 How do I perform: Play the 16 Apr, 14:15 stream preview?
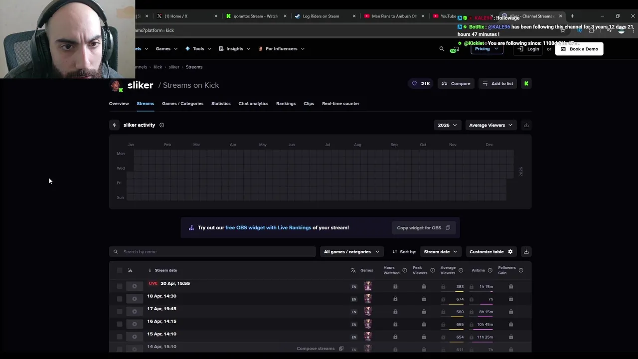click(x=134, y=324)
